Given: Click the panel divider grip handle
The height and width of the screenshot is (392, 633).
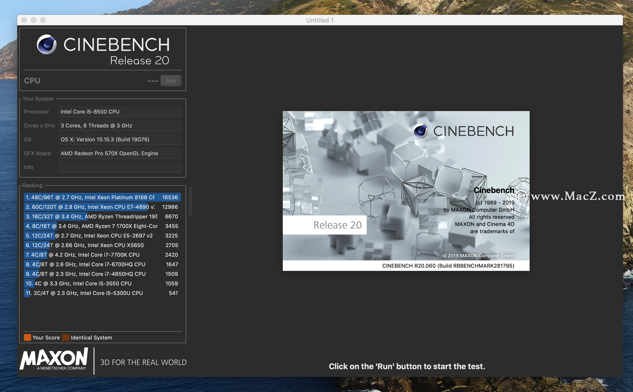Looking at the screenshot, I should point(190,201).
